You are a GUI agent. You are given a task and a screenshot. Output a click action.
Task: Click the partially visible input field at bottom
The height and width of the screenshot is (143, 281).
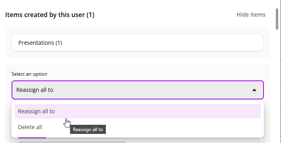pos(72,142)
